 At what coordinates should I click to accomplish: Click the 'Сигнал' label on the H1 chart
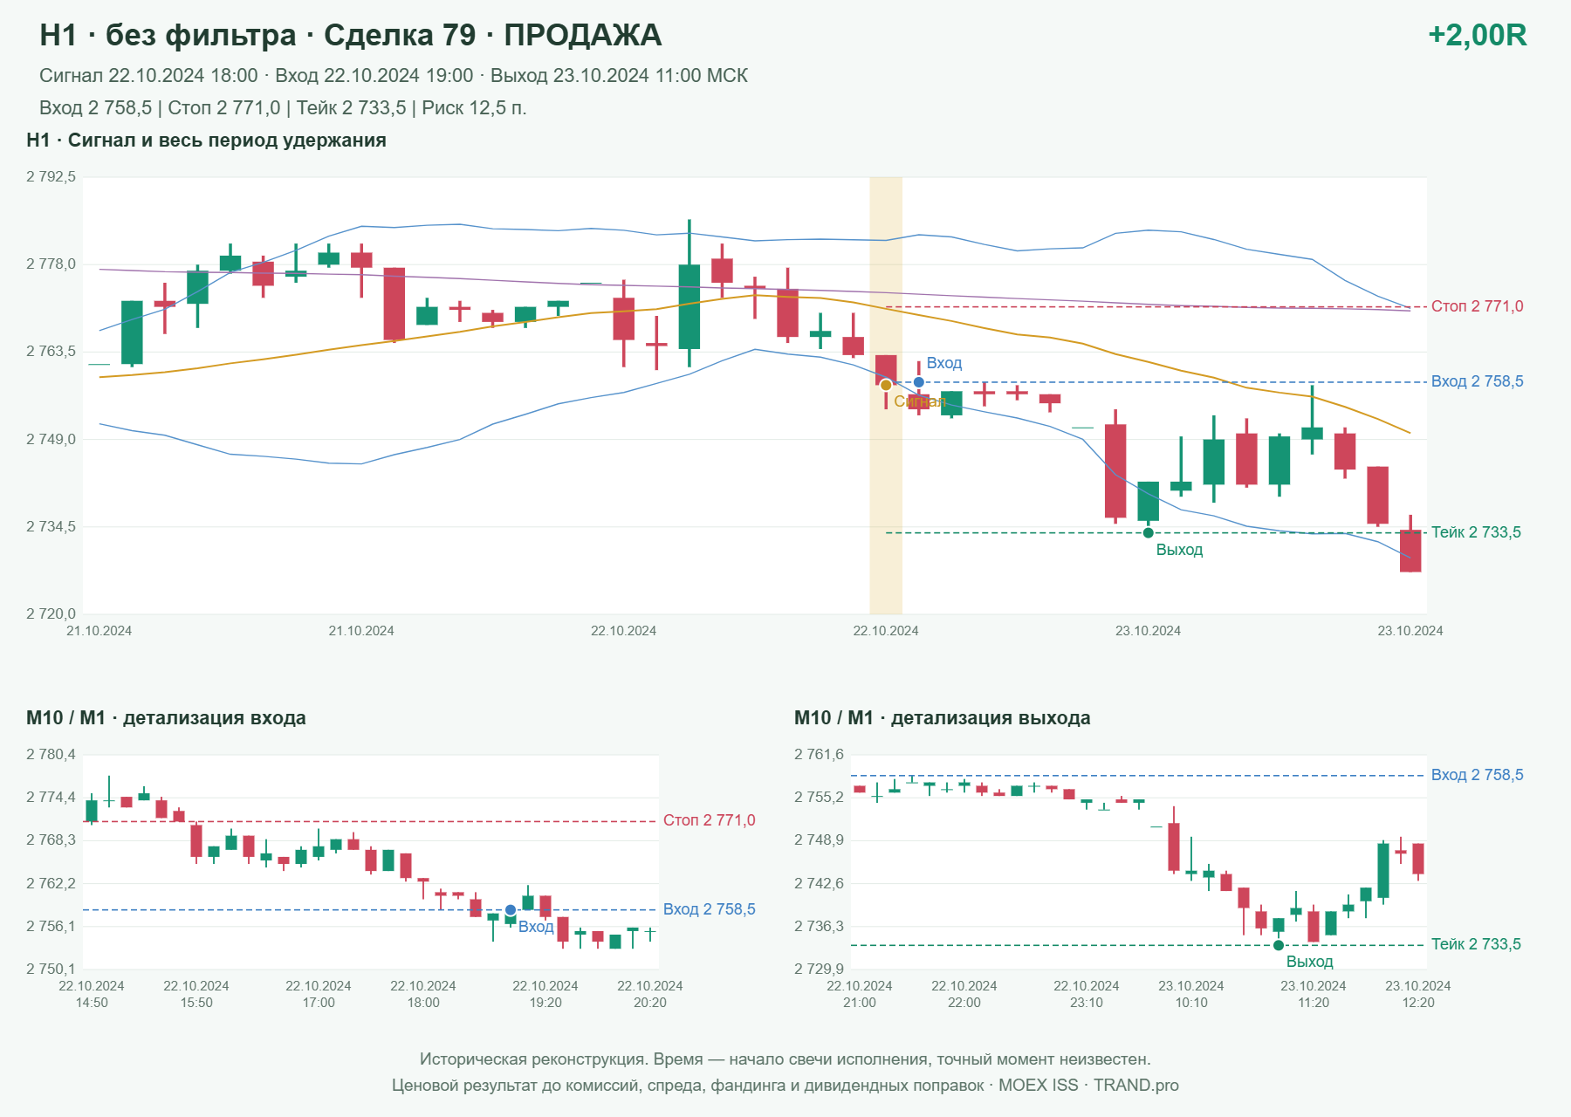click(920, 401)
